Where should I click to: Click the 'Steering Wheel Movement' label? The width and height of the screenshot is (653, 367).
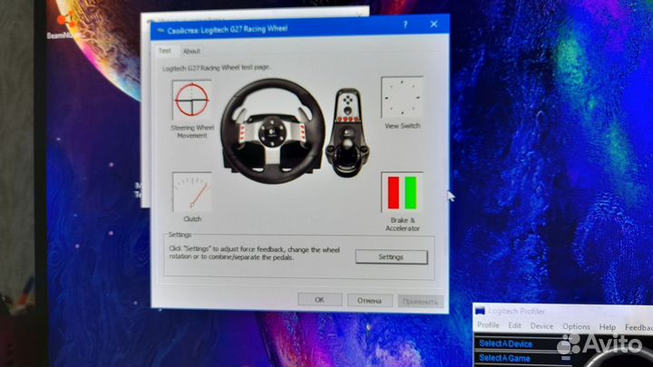coord(192,131)
